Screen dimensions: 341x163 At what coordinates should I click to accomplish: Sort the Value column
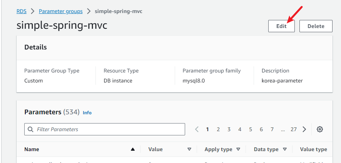189,149
